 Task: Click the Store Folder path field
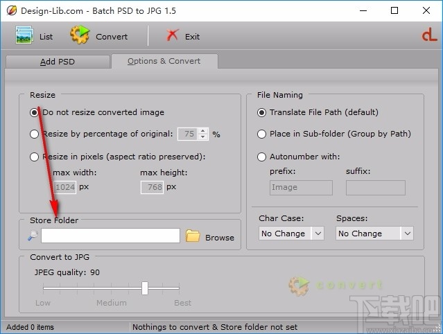click(x=110, y=236)
